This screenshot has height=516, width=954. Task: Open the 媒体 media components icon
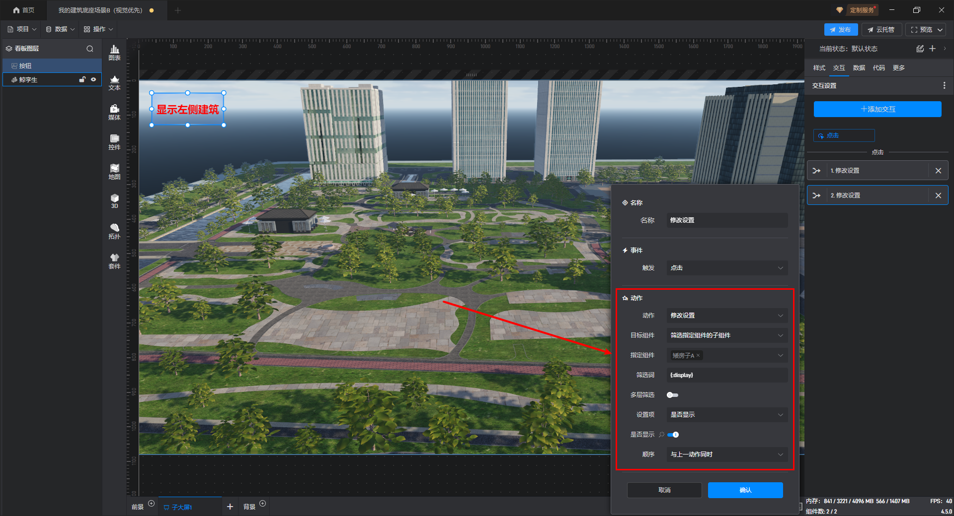tap(114, 112)
